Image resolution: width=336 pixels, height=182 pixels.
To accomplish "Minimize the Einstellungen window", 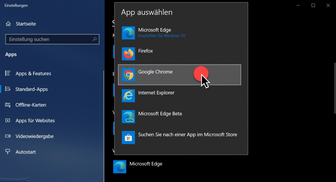I will point(298,5).
